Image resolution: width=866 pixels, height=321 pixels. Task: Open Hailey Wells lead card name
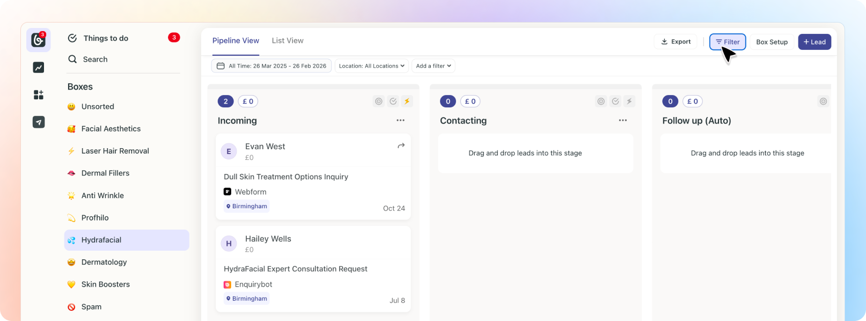(x=268, y=239)
